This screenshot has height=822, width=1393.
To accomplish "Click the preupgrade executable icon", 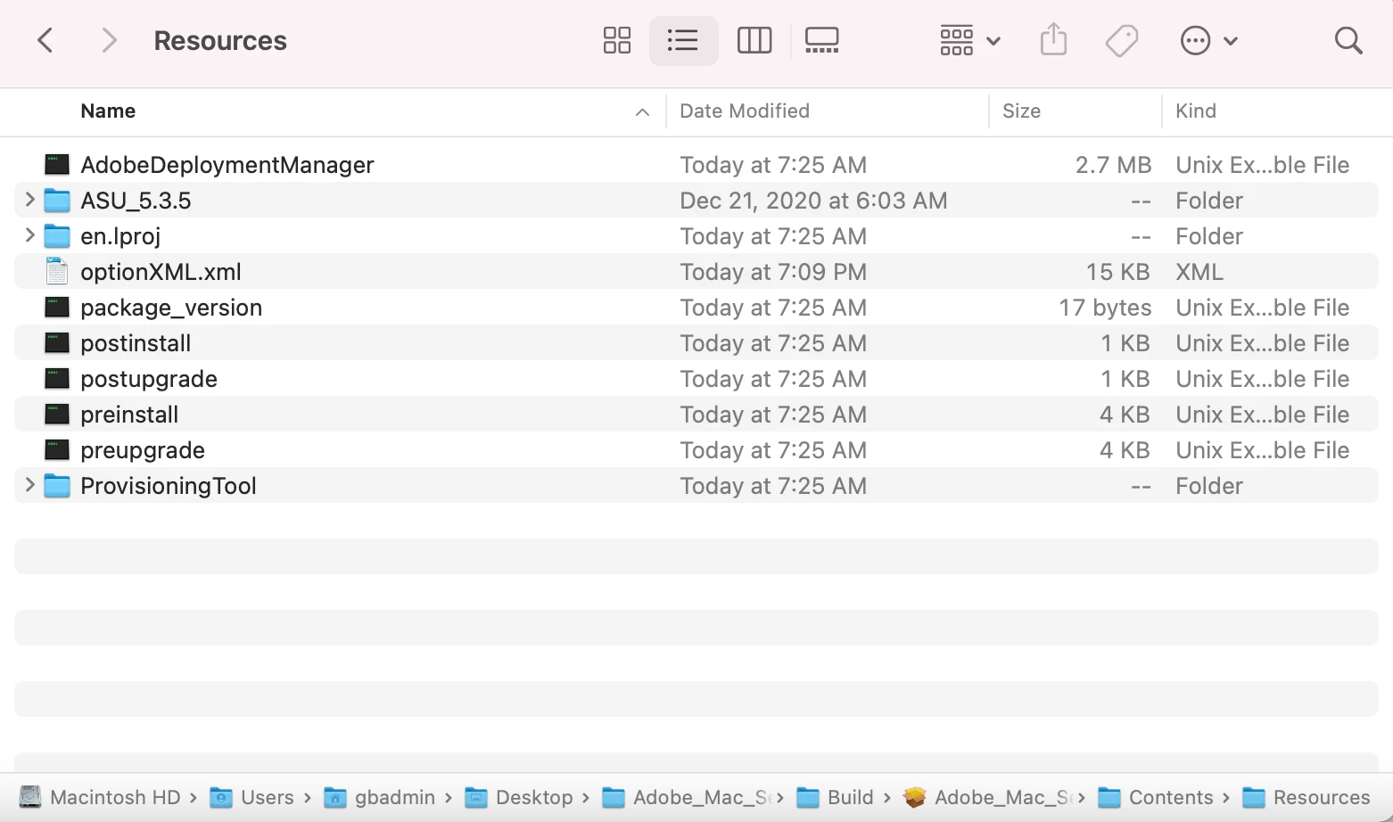I will coord(57,449).
